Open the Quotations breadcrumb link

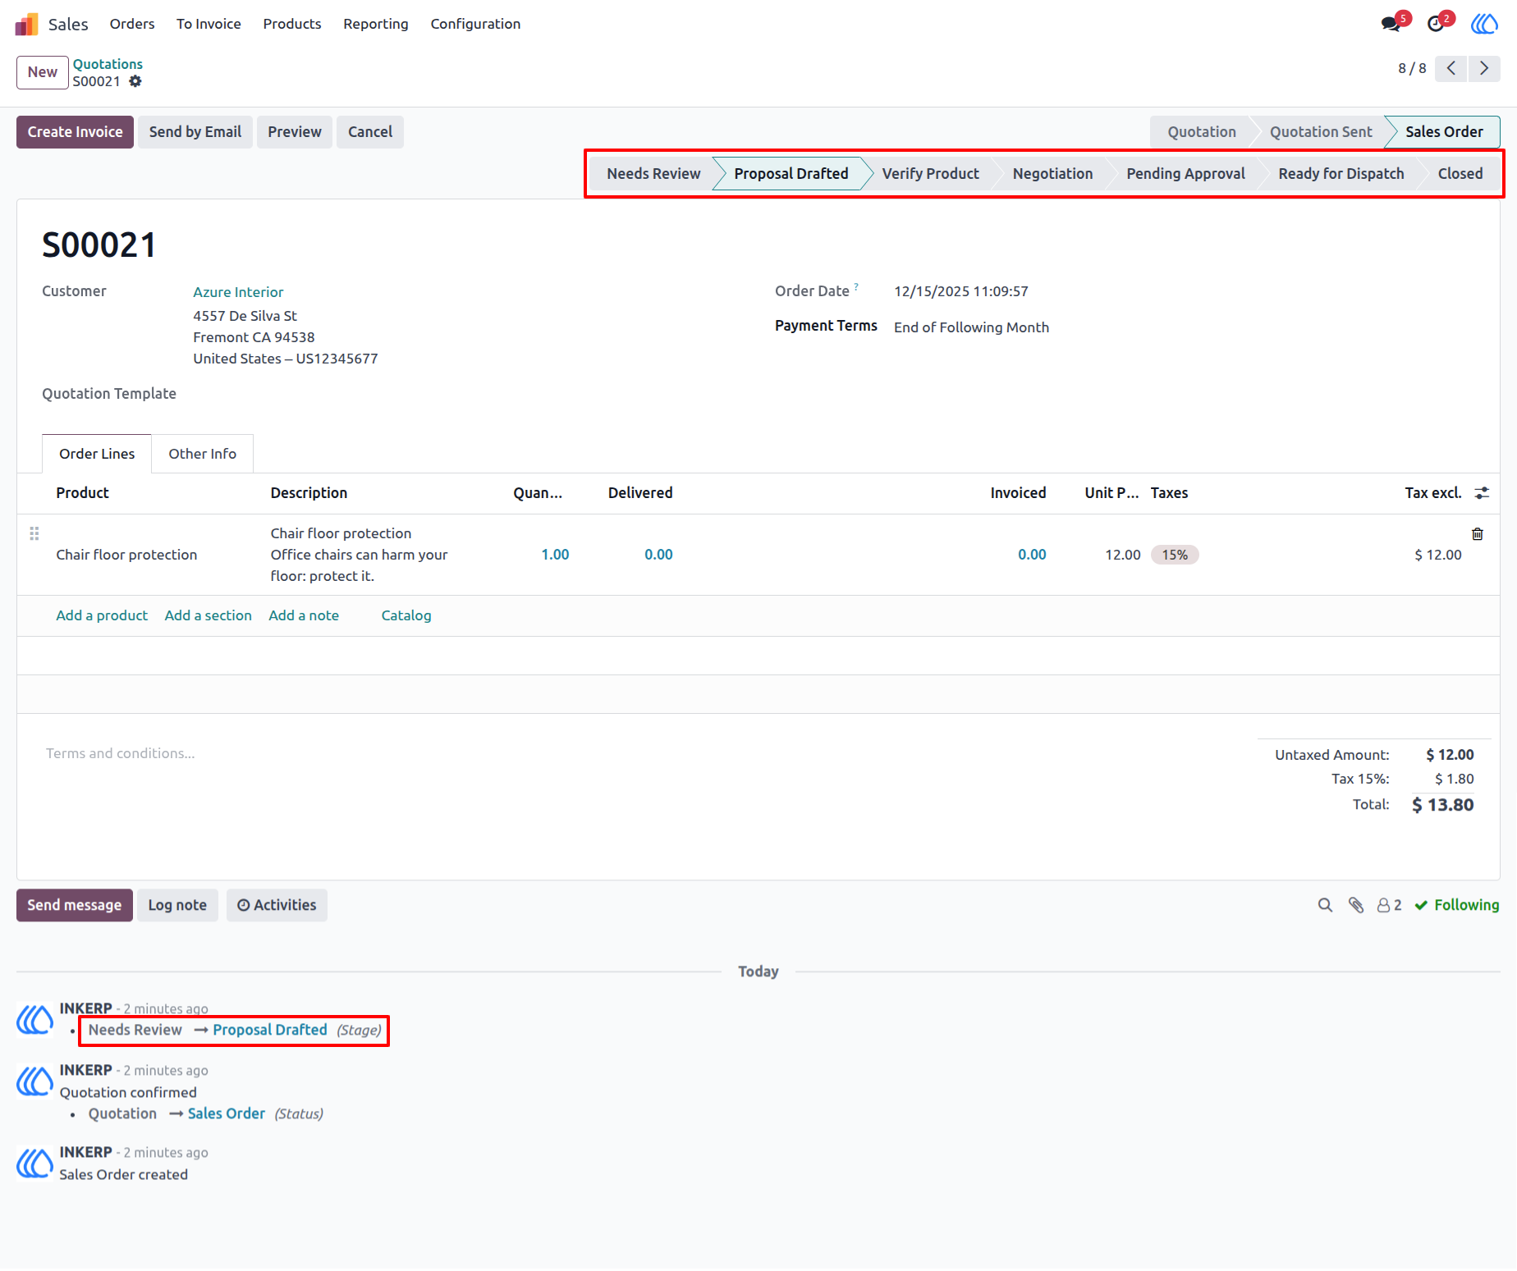pos(108,64)
